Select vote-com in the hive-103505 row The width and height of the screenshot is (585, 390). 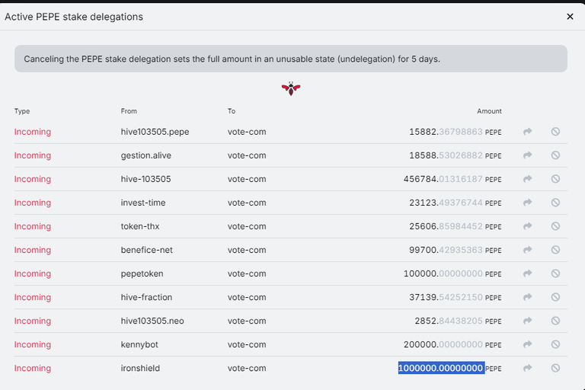(x=247, y=179)
